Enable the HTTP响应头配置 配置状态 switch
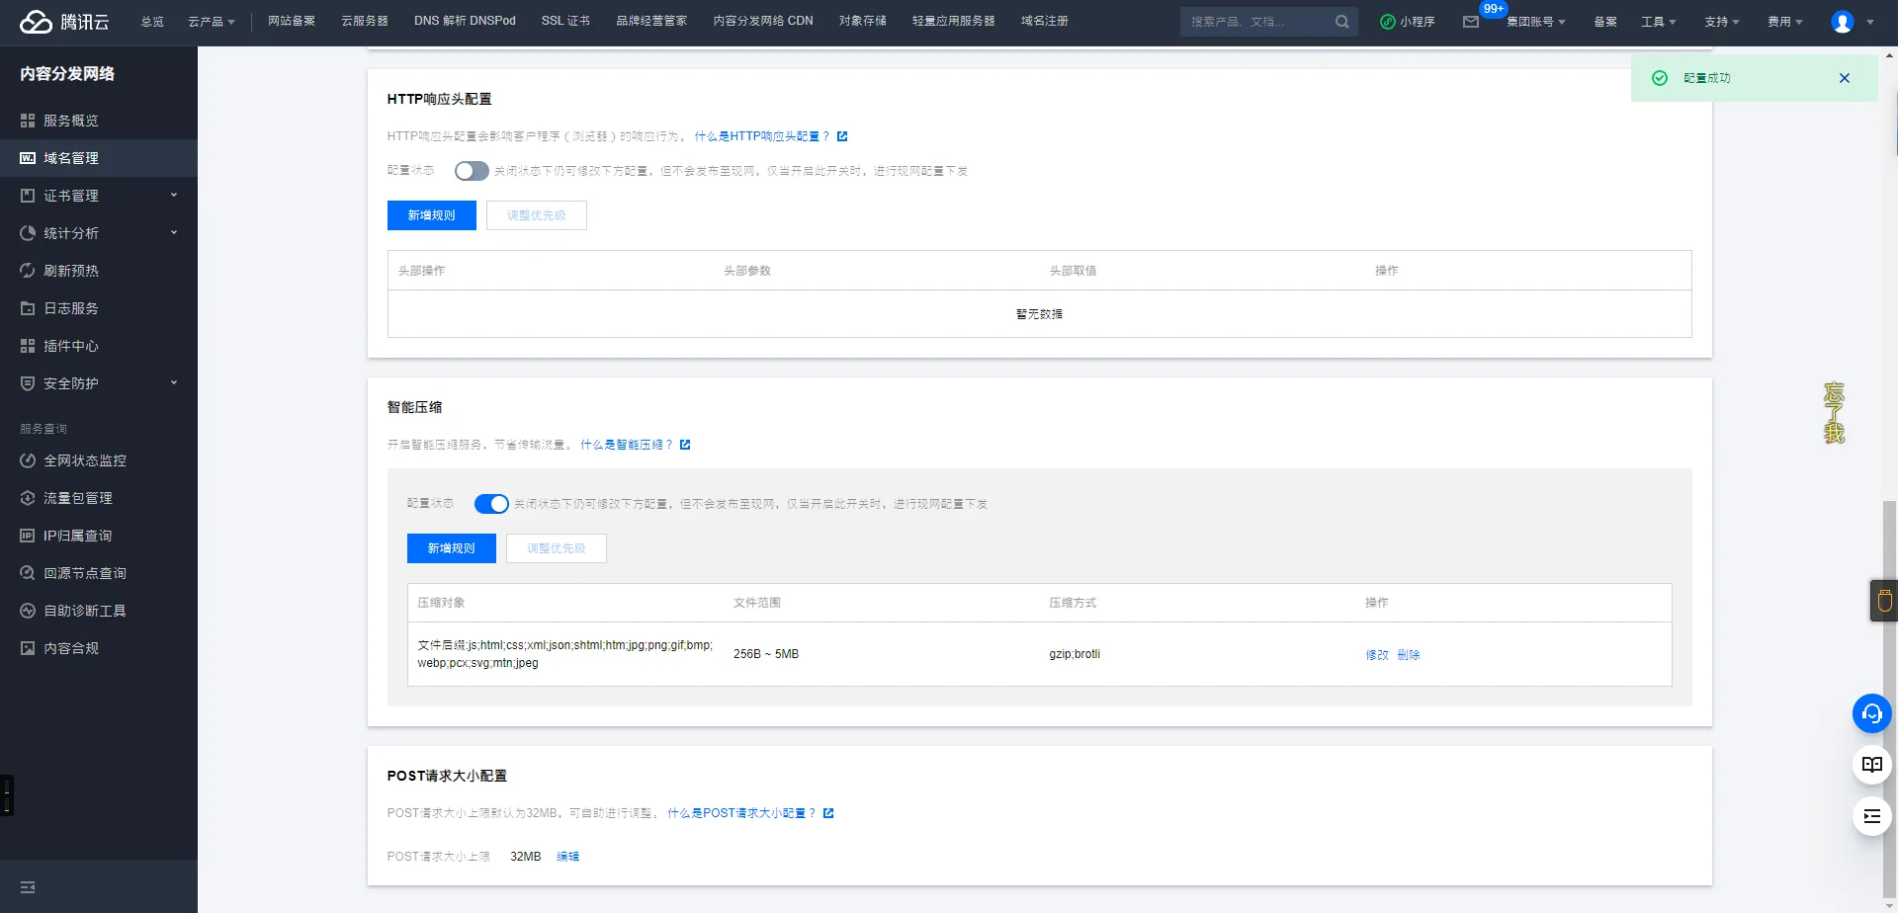This screenshot has height=913, width=1898. [x=471, y=170]
